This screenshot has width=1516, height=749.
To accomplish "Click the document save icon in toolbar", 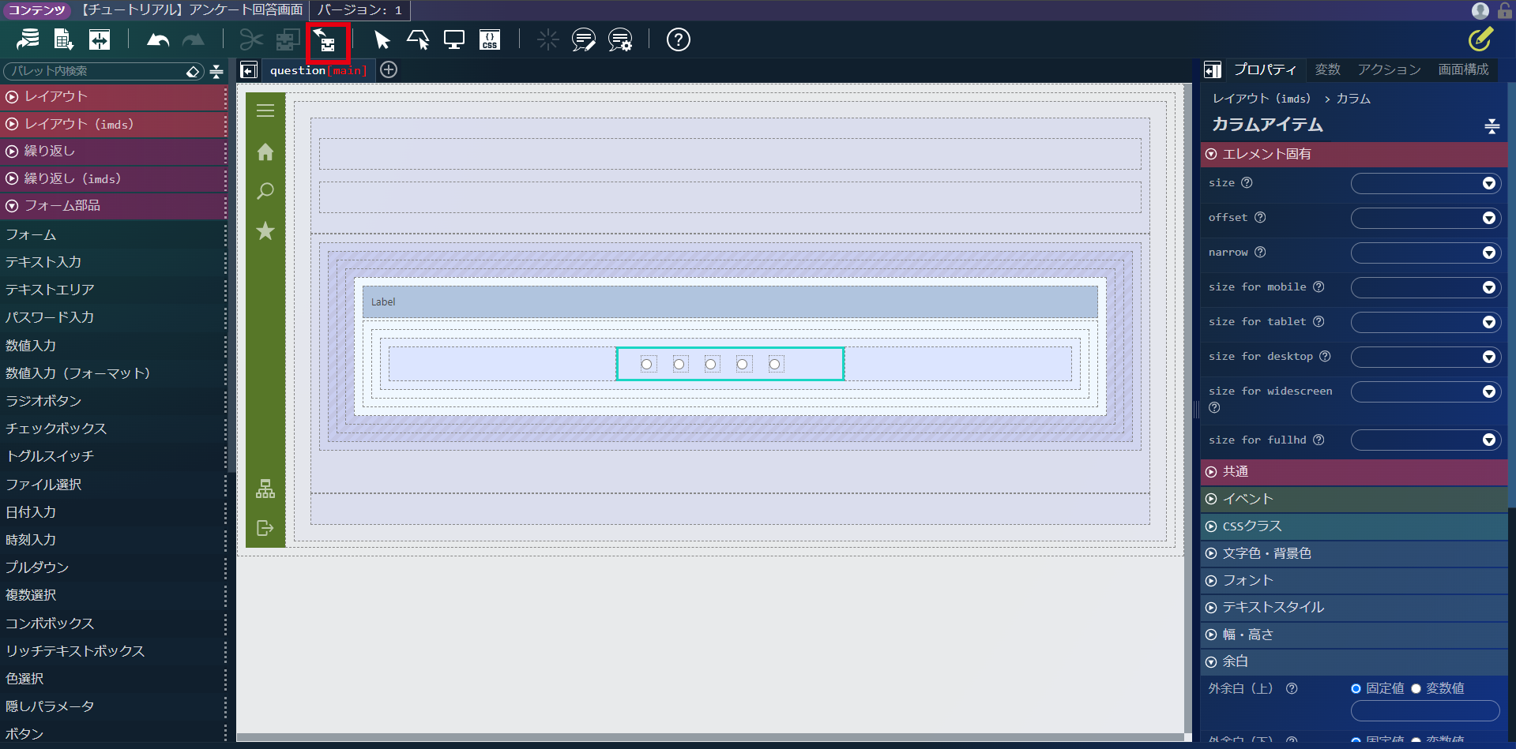I will pyautogui.click(x=63, y=39).
